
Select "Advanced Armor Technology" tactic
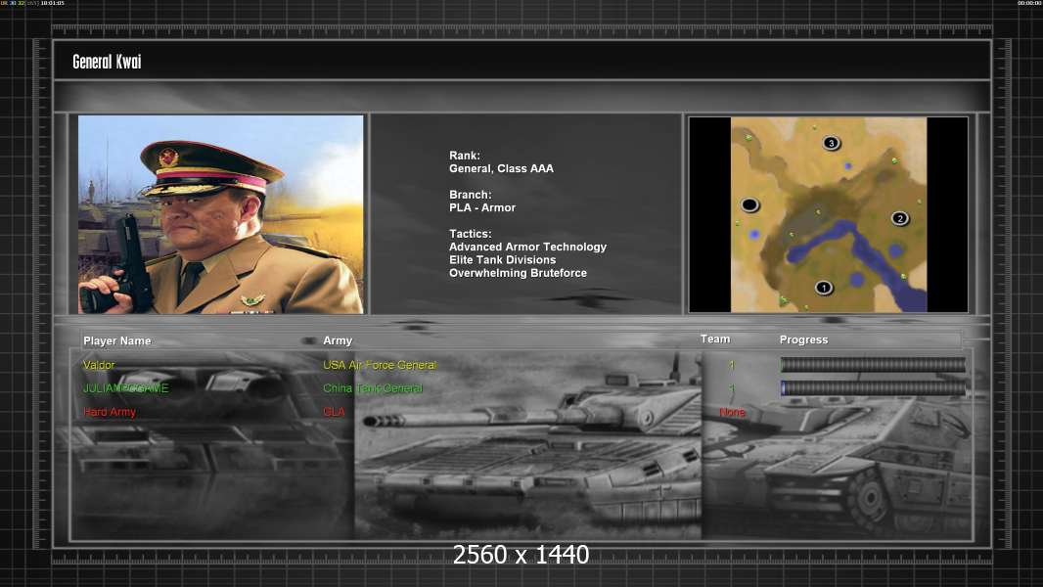[527, 247]
